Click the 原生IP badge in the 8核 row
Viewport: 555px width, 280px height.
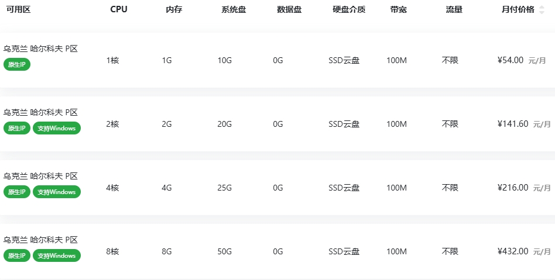[16, 255]
